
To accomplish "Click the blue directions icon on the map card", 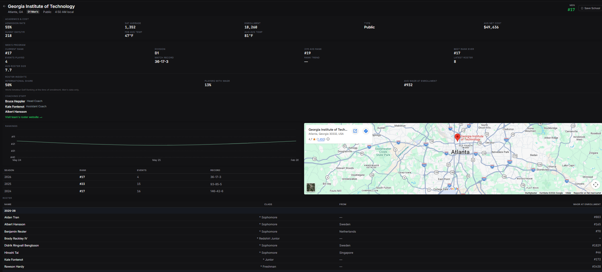I will (x=366, y=131).
